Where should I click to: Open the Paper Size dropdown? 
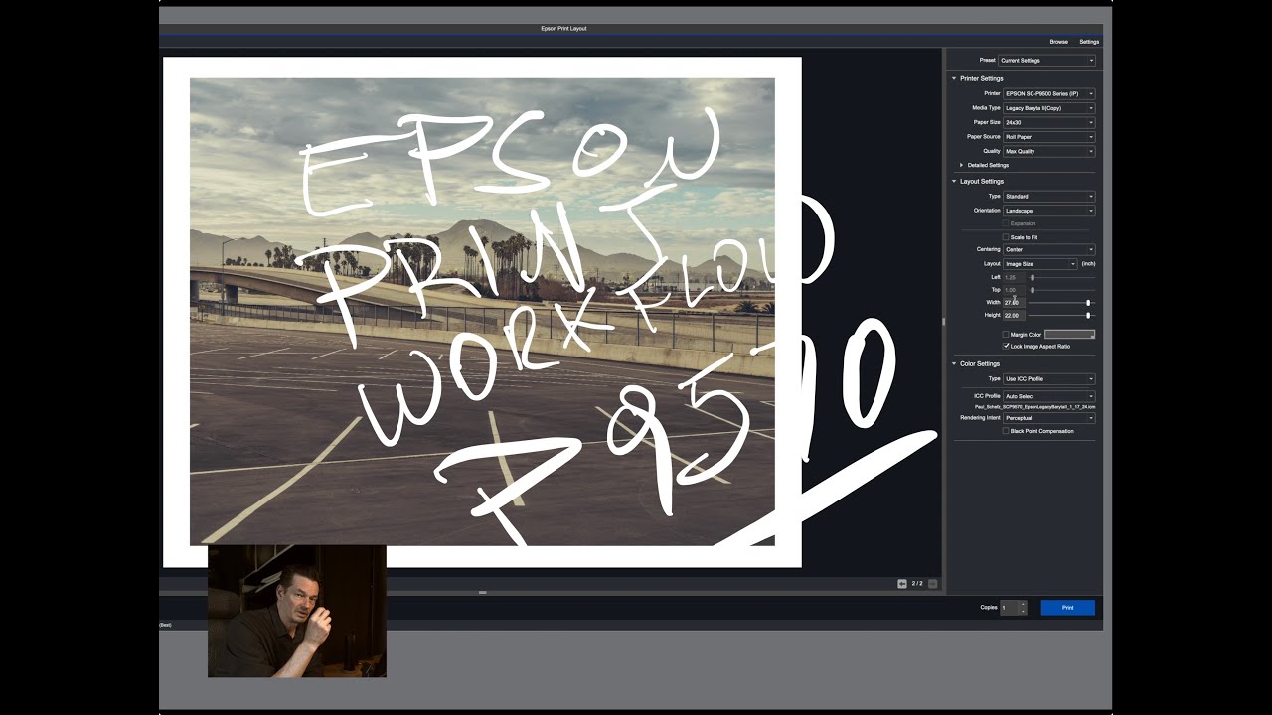click(x=1049, y=122)
